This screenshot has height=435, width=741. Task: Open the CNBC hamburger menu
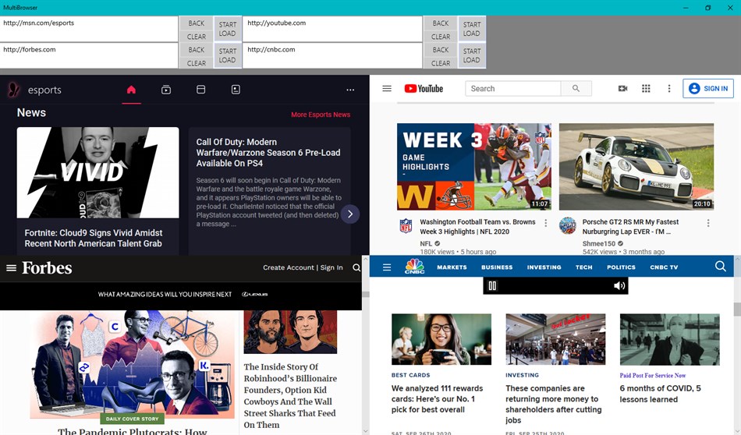pyautogui.click(x=387, y=267)
